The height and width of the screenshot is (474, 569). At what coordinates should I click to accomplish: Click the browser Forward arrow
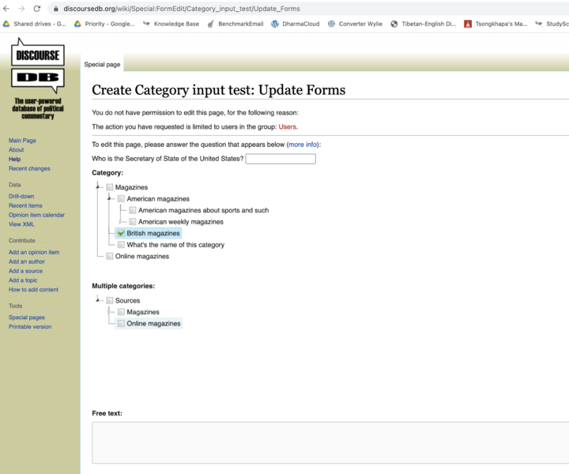pyautogui.click(x=21, y=9)
